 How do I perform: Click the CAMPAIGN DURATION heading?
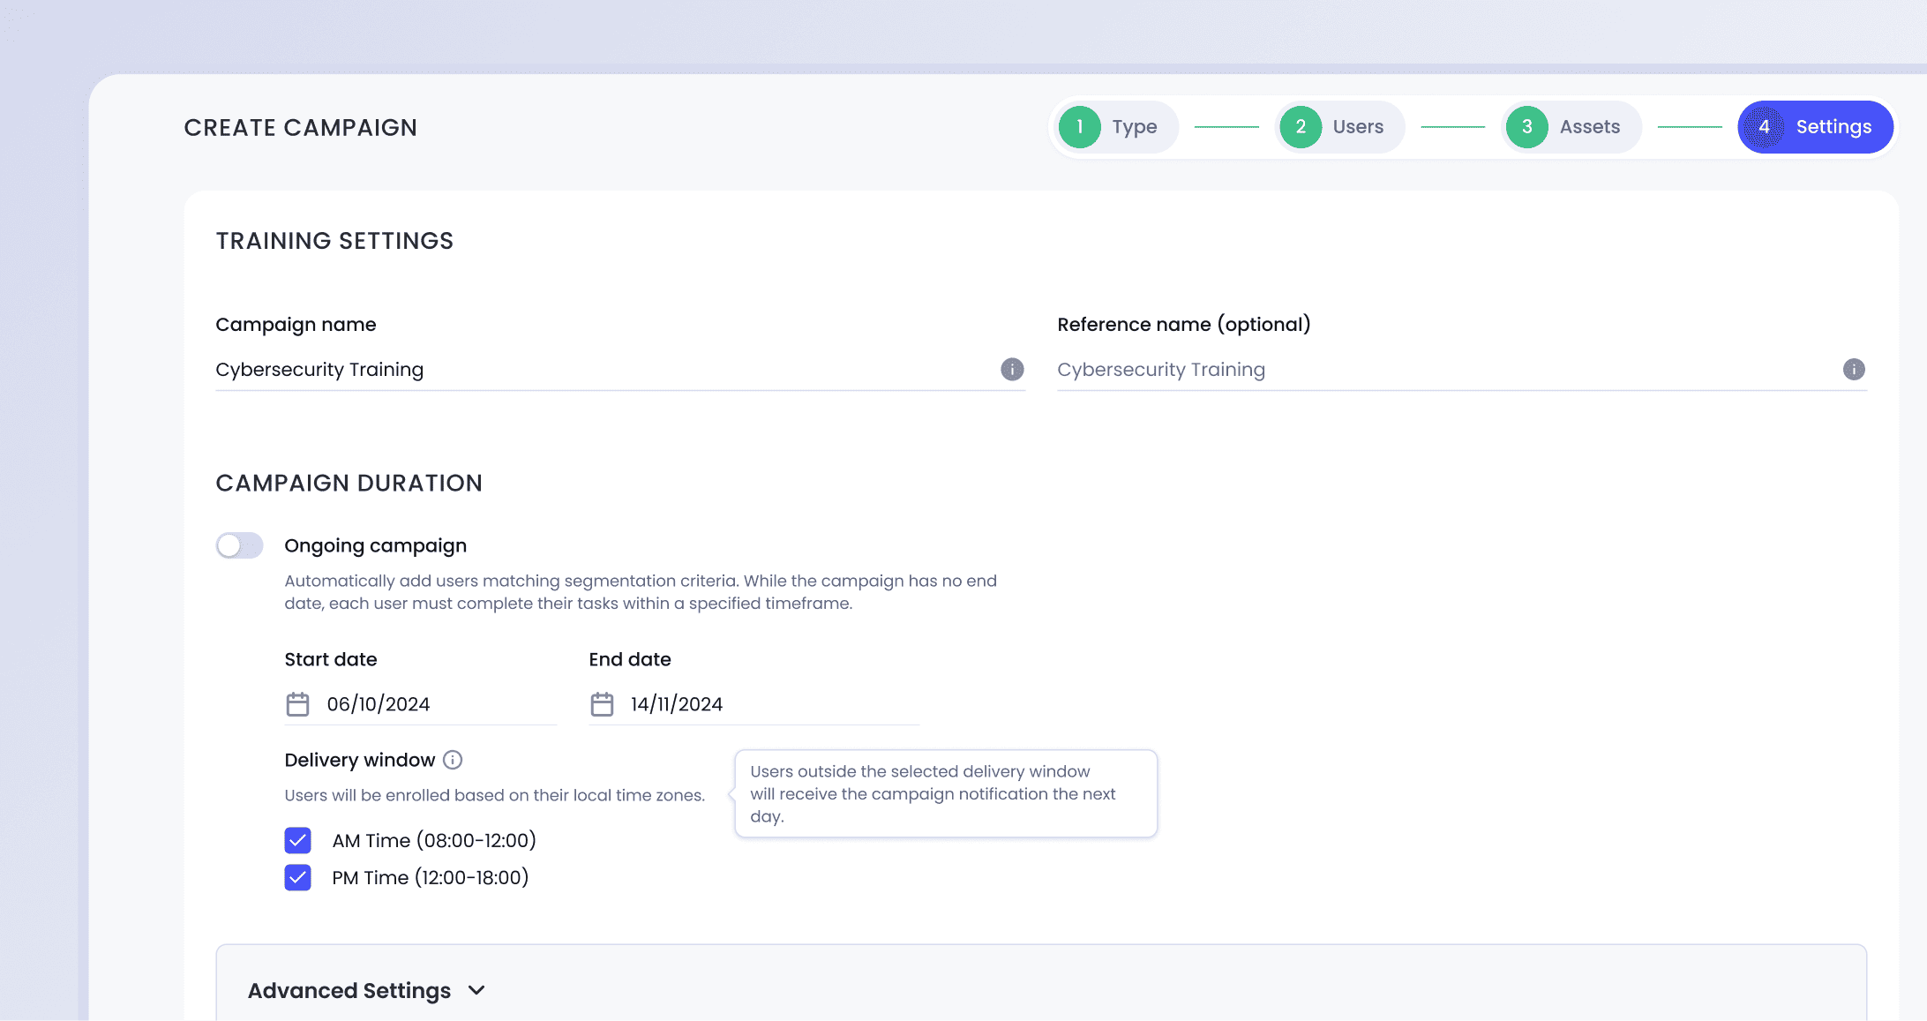pyautogui.click(x=349, y=483)
